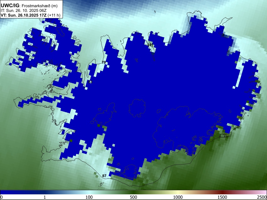The height and width of the screenshot is (200, 267).
Task: Click the freezing-level color scale bar
Action: 133,192
